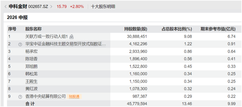Click holding quantity 1,078,300

pyautogui.click(x=138, y=89)
